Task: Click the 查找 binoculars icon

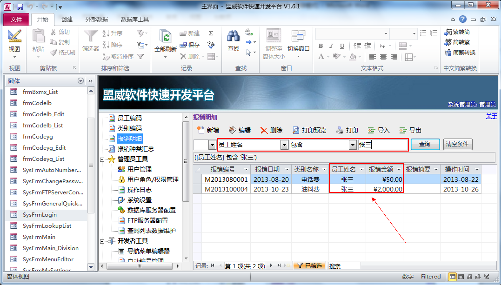Action: (x=233, y=36)
